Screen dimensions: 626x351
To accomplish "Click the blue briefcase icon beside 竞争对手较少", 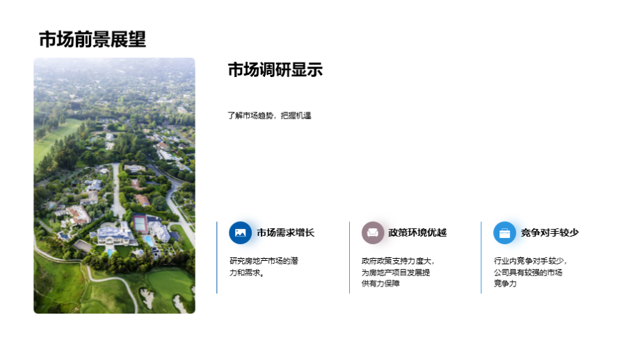I will click(x=504, y=232).
